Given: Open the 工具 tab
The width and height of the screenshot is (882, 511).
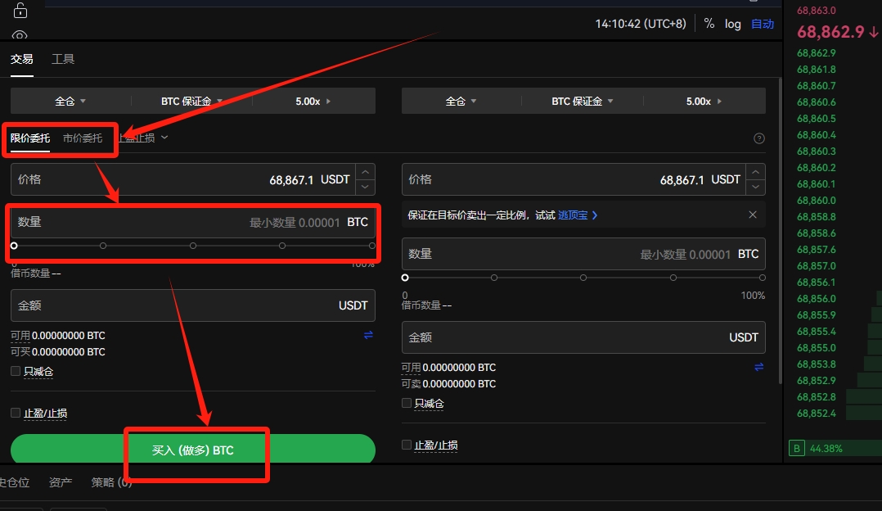Looking at the screenshot, I should [63, 59].
